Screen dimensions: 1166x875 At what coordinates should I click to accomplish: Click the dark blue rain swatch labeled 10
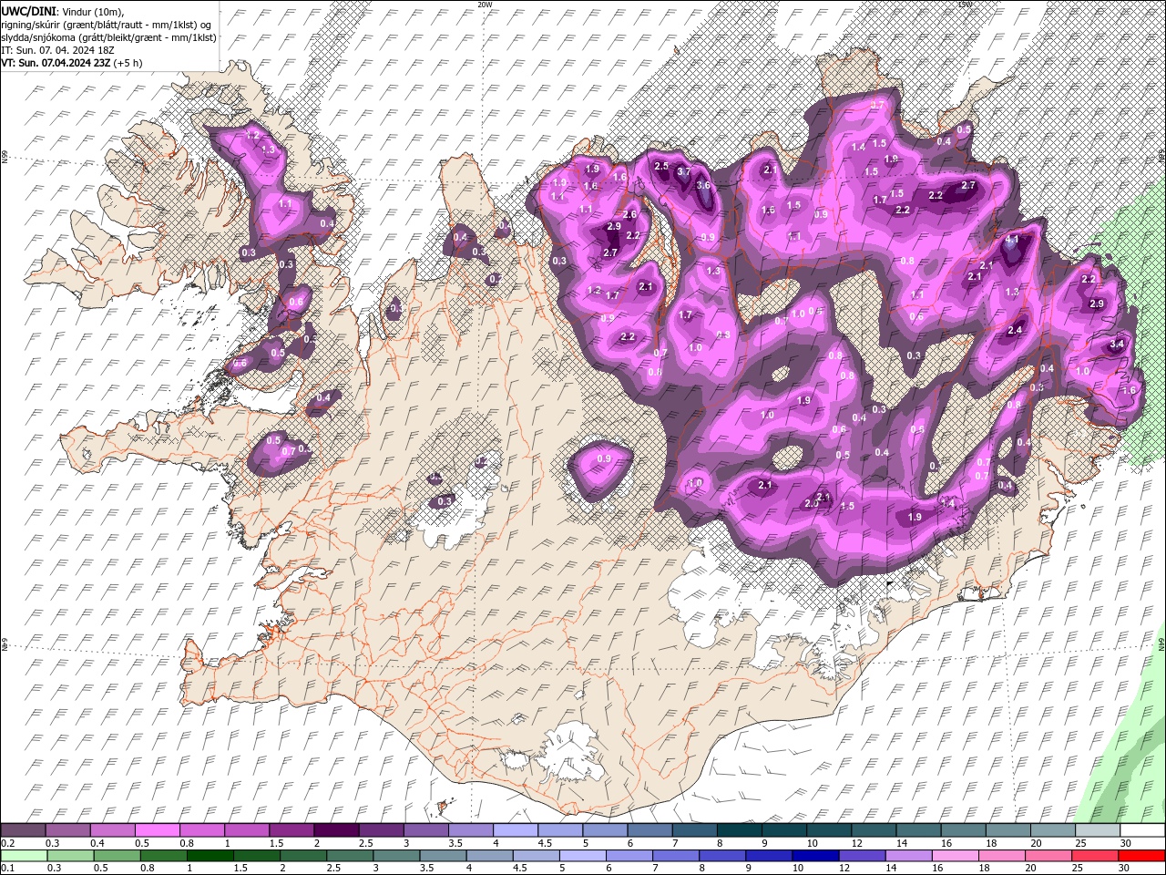(815, 856)
